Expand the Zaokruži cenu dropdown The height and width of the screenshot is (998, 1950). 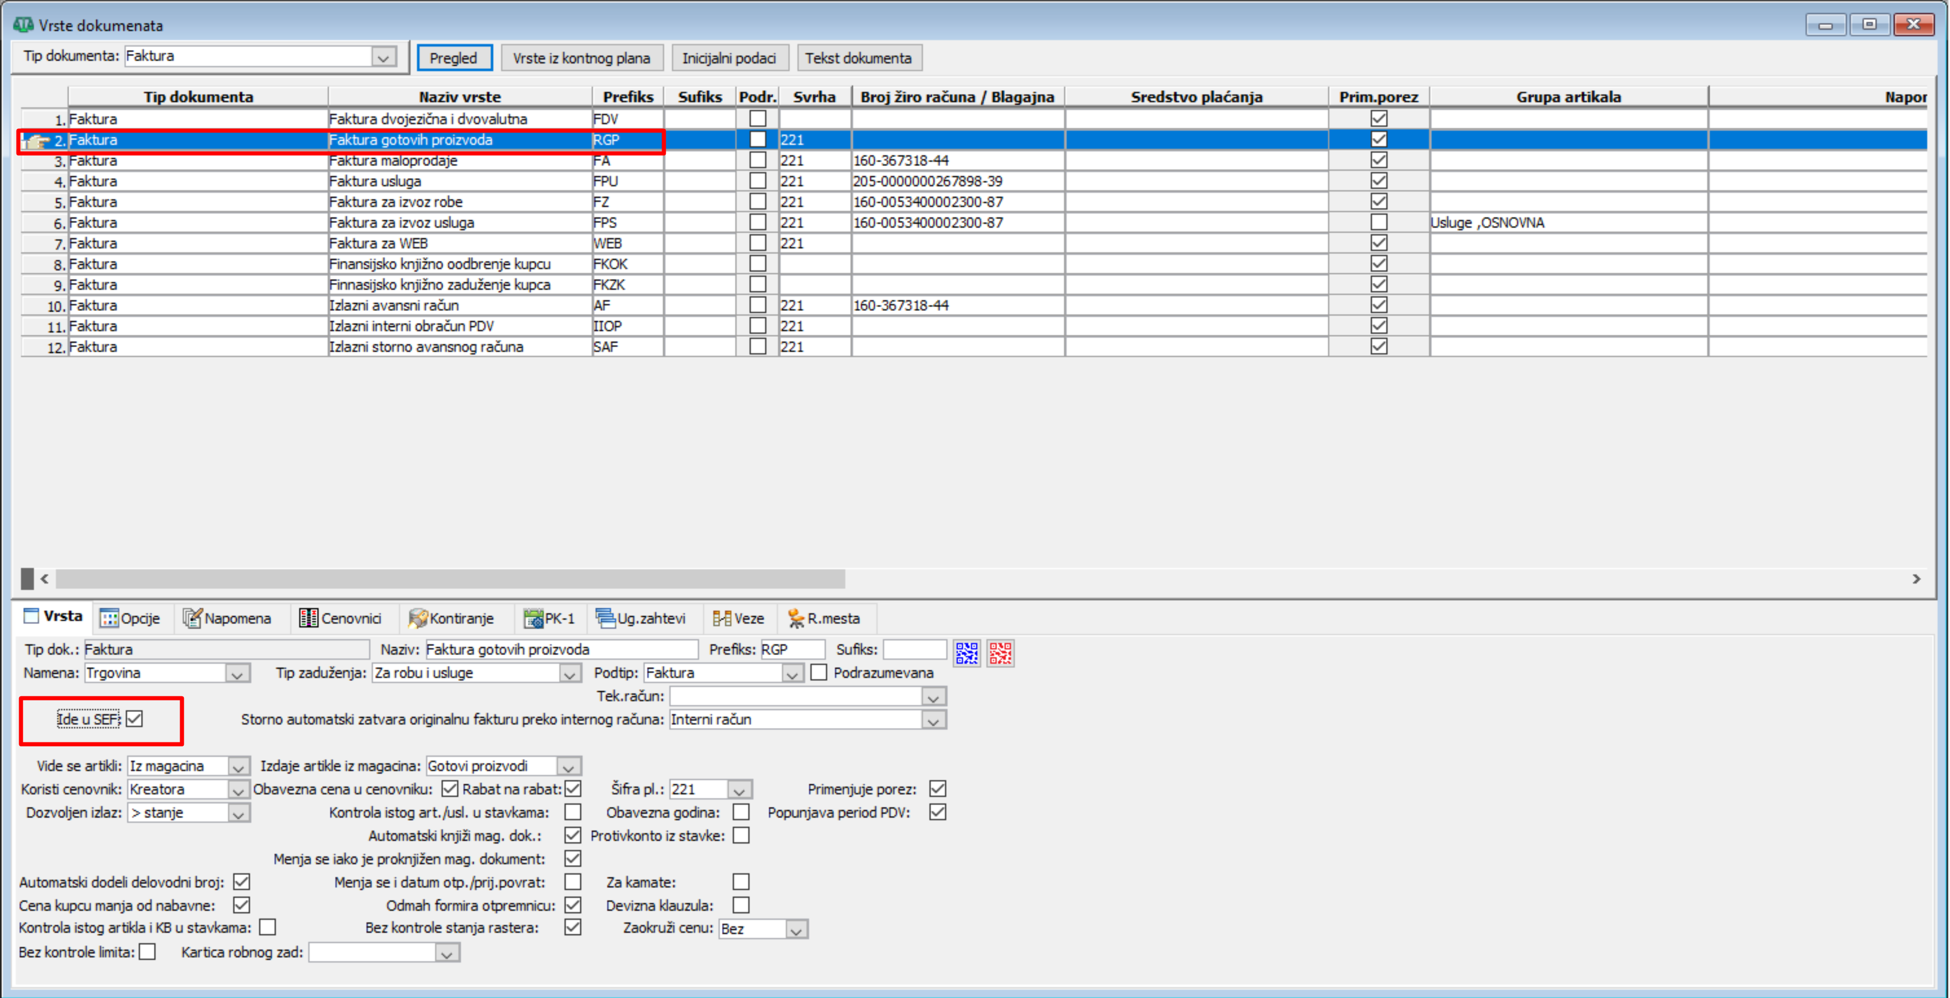click(x=796, y=929)
